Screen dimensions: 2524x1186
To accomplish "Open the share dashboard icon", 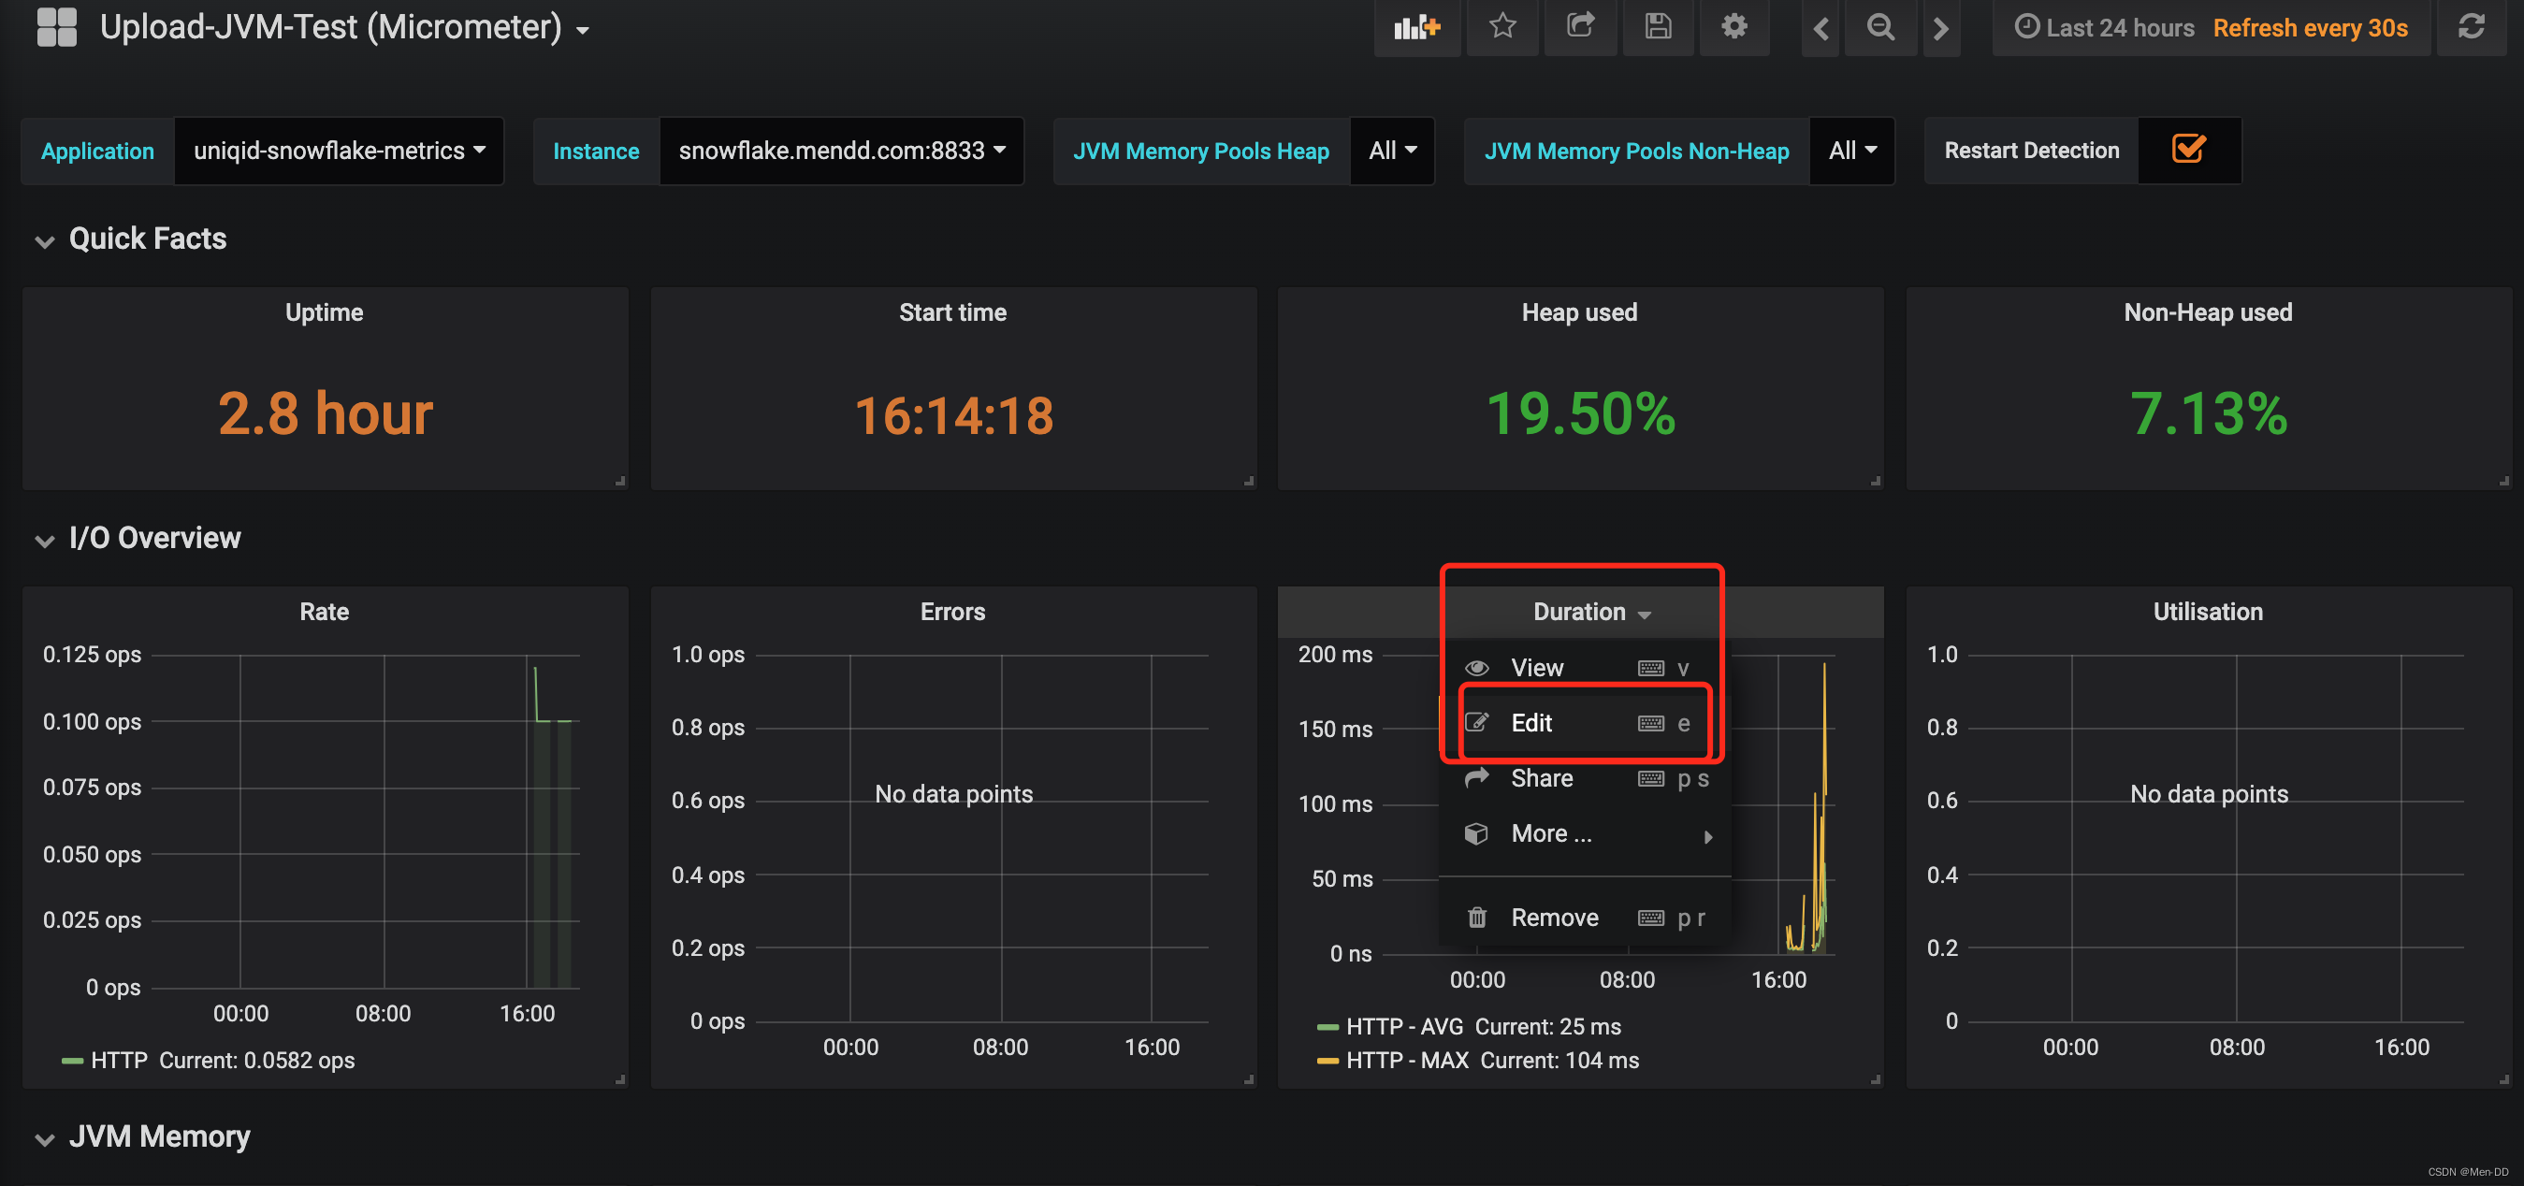I will click(x=1579, y=27).
